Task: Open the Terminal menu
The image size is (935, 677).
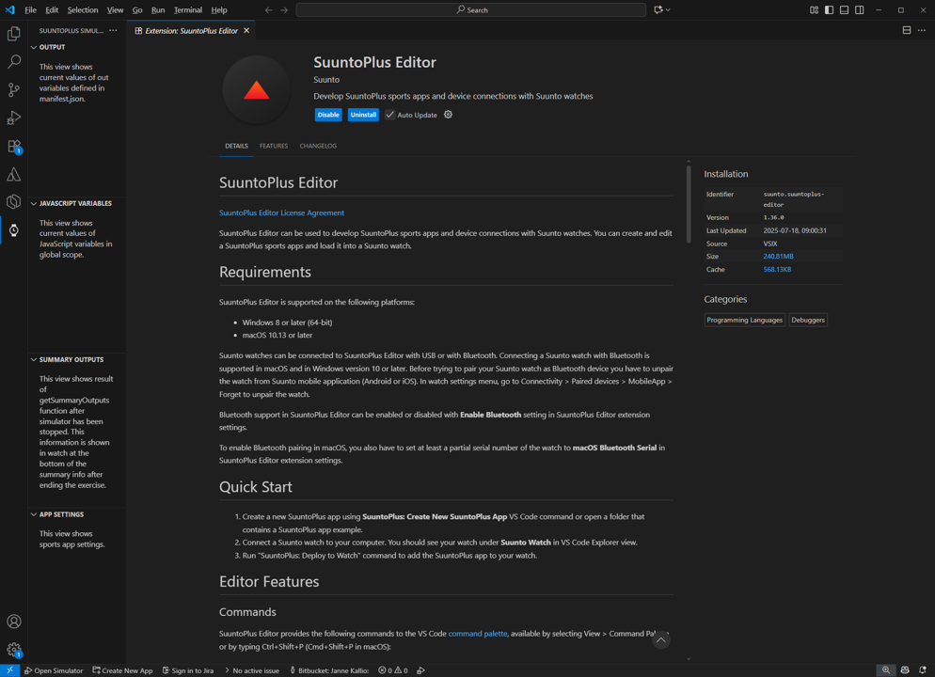Action: (x=187, y=10)
